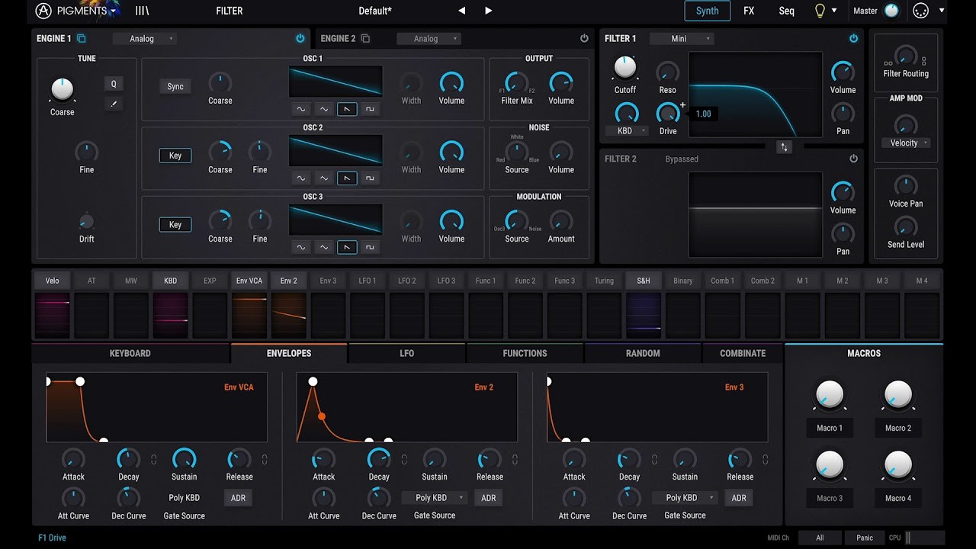Copy Engine 2 settings icon
976x549 pixels.
365,38
